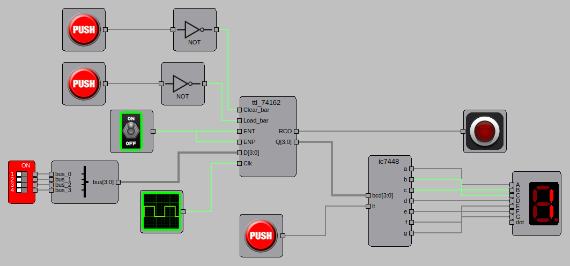
Task: Flip DIP switch 4
Action: [x=22, y=190]
